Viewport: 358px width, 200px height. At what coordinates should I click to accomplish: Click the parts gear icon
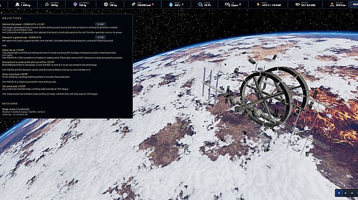pyautogui.click(x=106, y=4)
